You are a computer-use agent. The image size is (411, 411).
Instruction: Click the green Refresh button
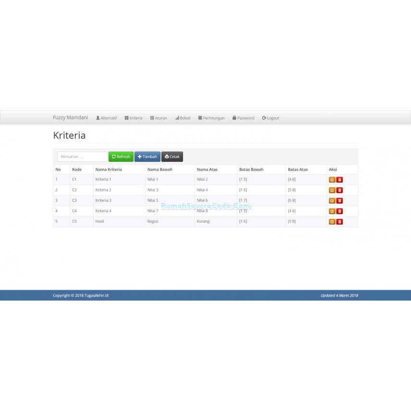pyautogui.click(x=121, y=157)
